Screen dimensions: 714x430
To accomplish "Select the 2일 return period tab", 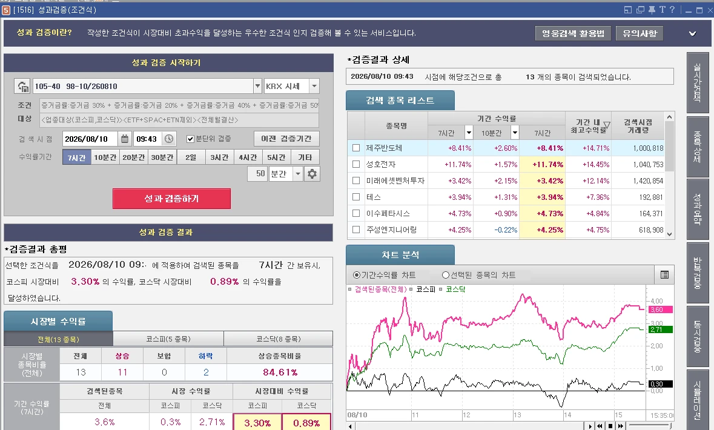I will (x=191, y=157).
